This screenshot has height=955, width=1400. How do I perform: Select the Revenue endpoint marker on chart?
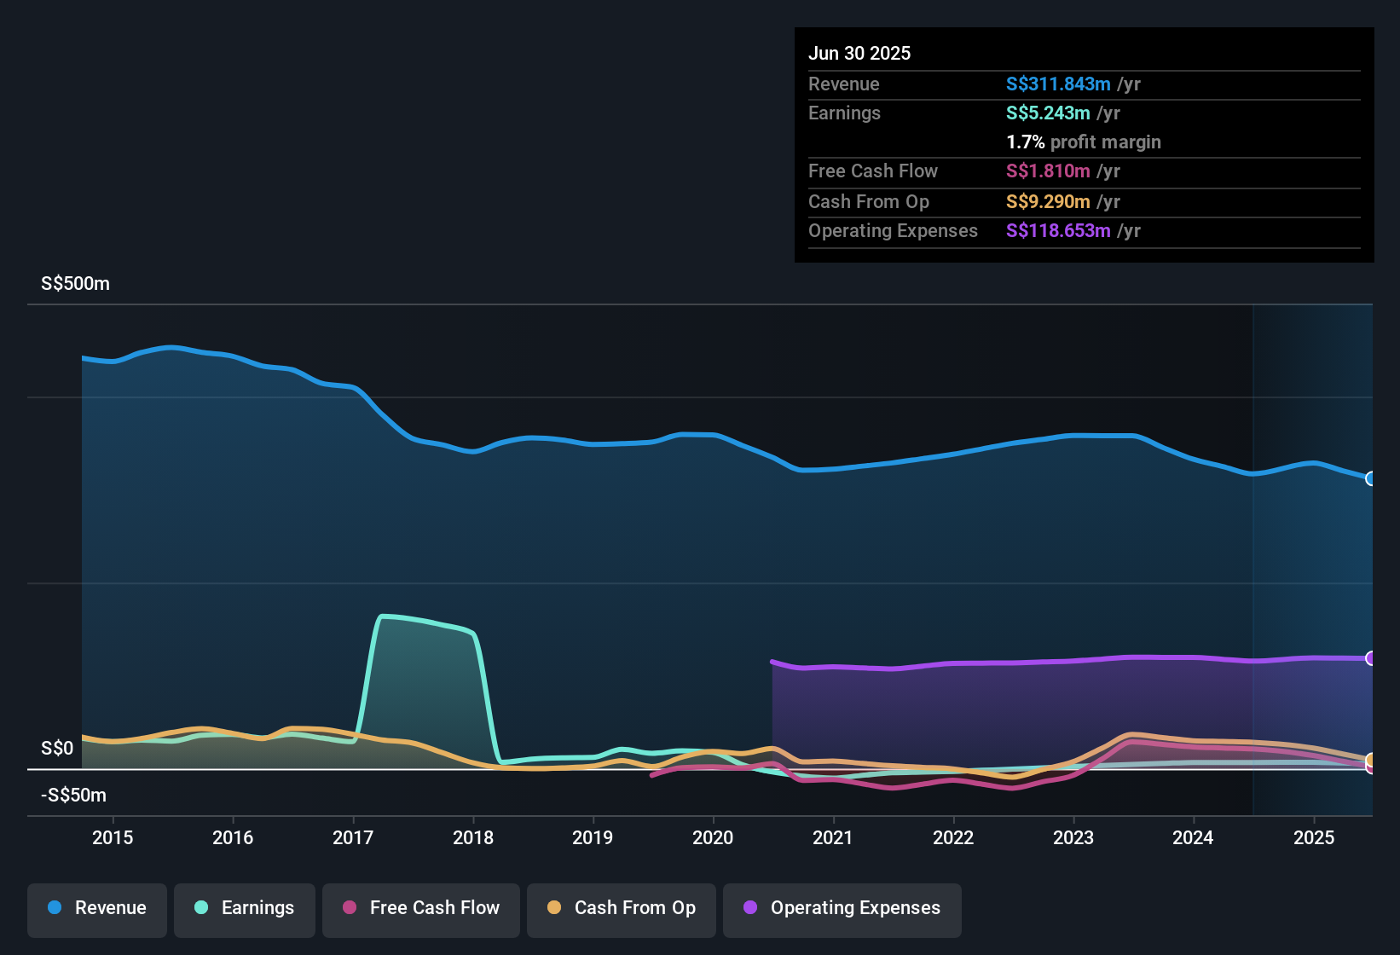[1371, 478]
